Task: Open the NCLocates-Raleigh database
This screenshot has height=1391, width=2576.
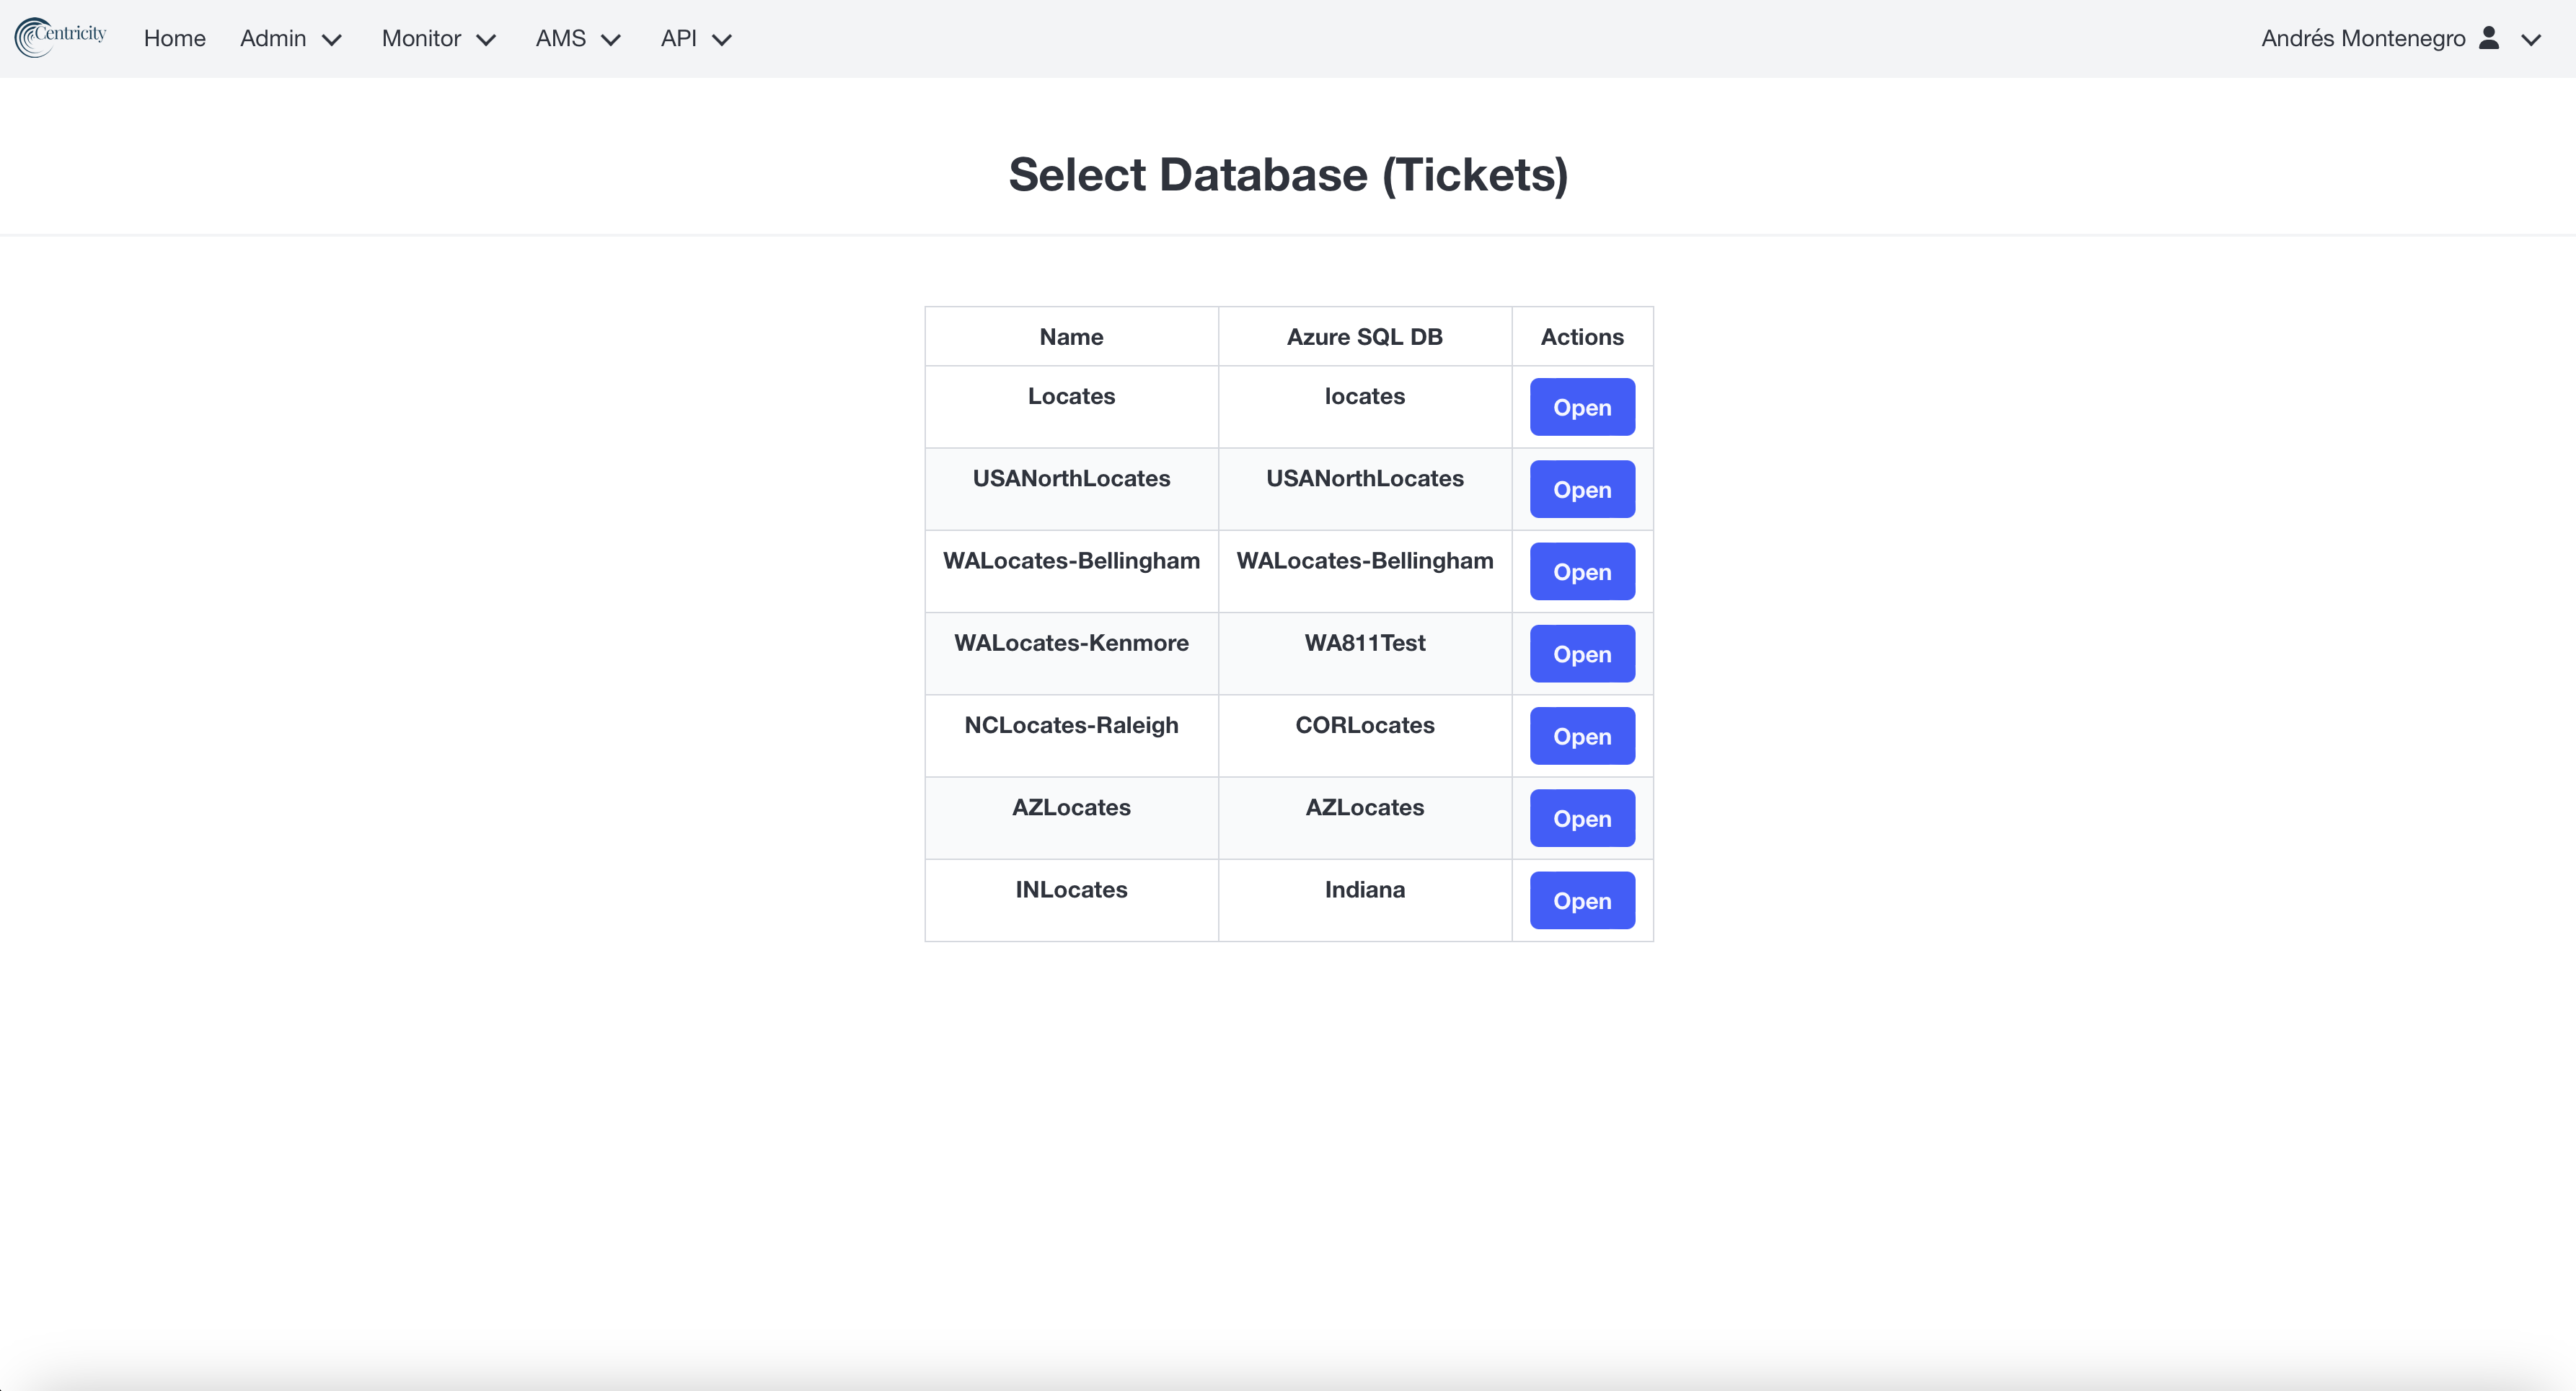Action: click(x=1582, y=735)
